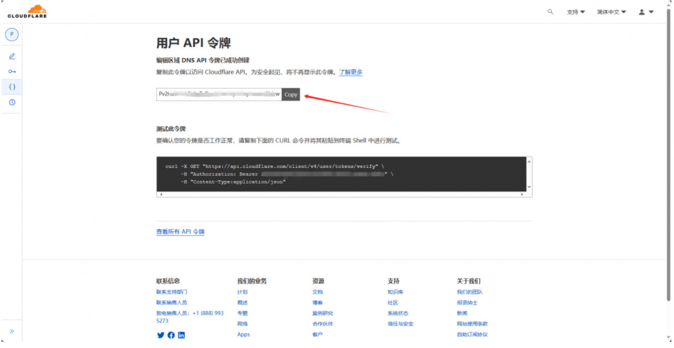Open the 合作伙伴 footer link
The image size is (674, 348).
click(x=323, y=324)
